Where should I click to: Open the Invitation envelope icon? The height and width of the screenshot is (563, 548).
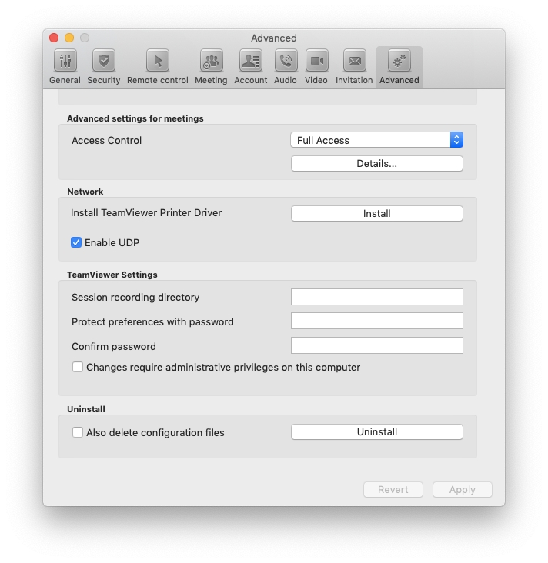(x=354, y=62)
